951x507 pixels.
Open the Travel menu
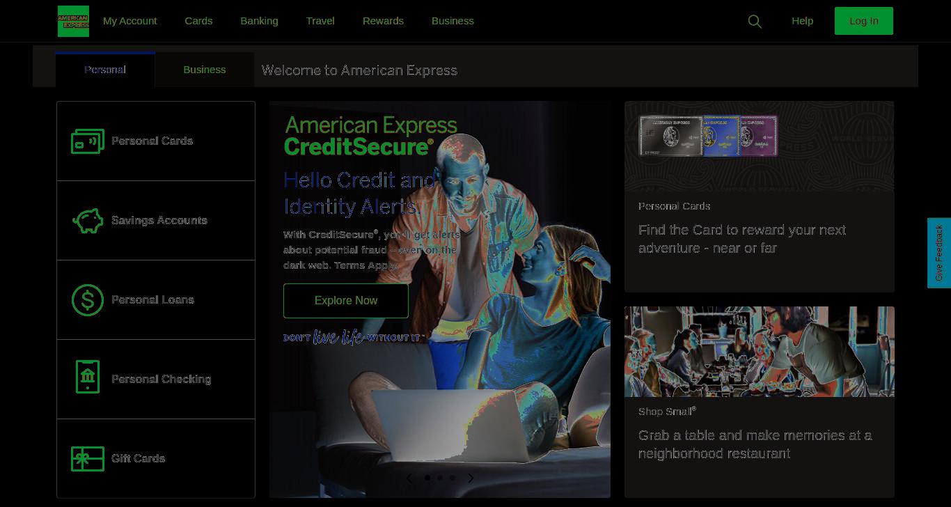point(320,21)
